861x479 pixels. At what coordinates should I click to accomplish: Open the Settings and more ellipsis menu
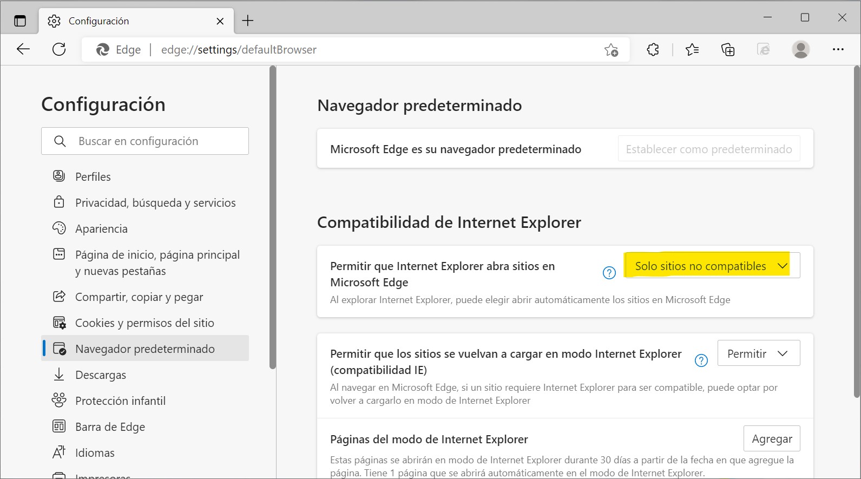(x=838, y=49)
